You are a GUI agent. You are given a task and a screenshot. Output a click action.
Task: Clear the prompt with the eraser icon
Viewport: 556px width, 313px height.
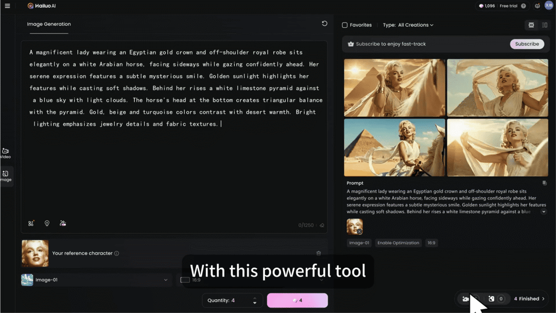click(322, 225)
